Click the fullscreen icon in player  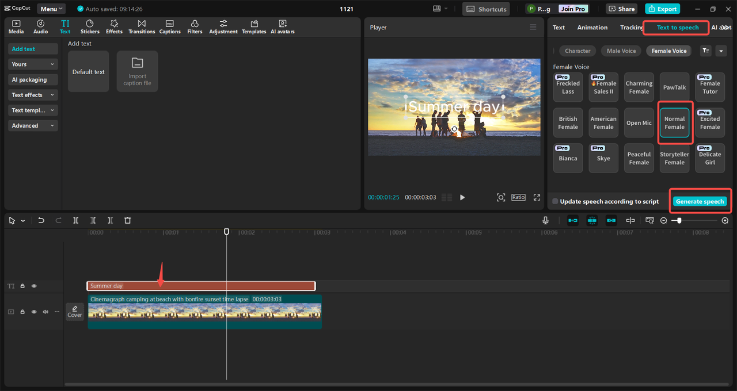point(537,197)
